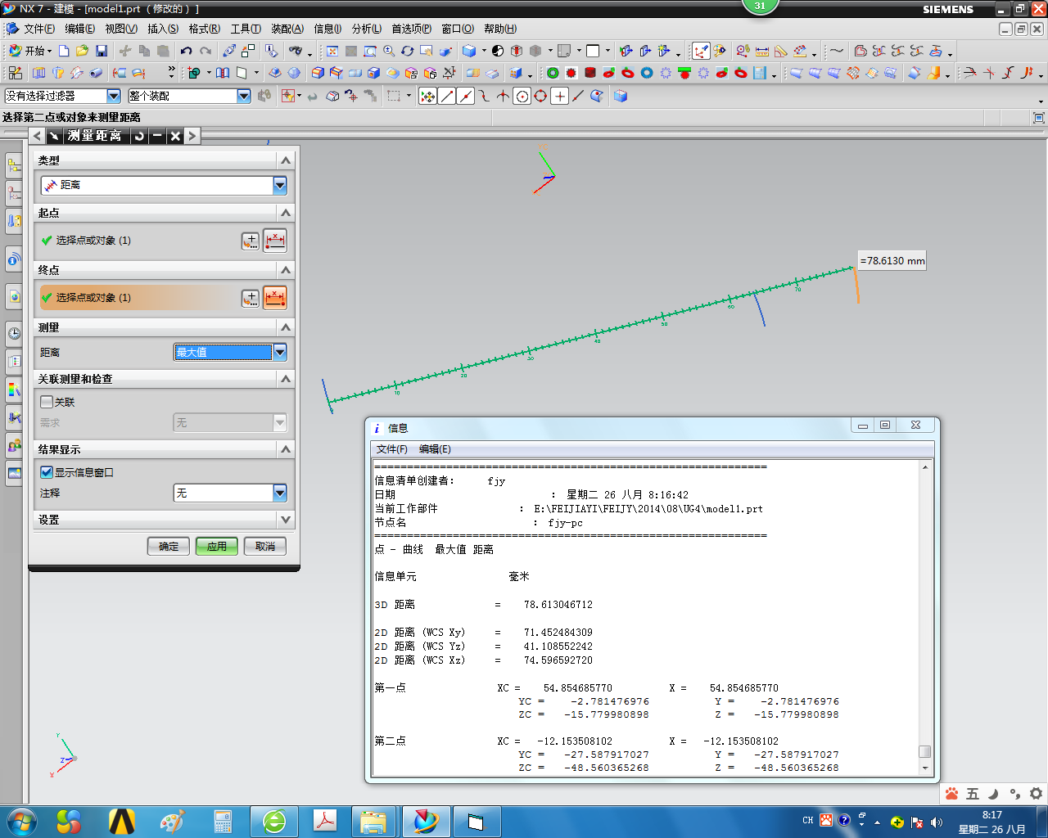Open a file with the folder icon

(x=82, y=51)
